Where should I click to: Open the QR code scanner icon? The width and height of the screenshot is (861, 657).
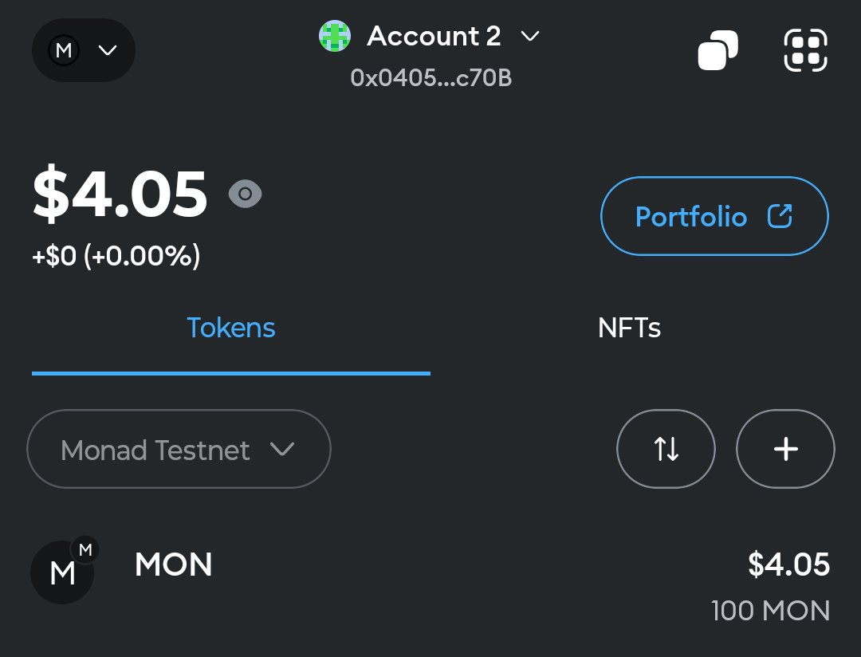(x=805, y=50)
